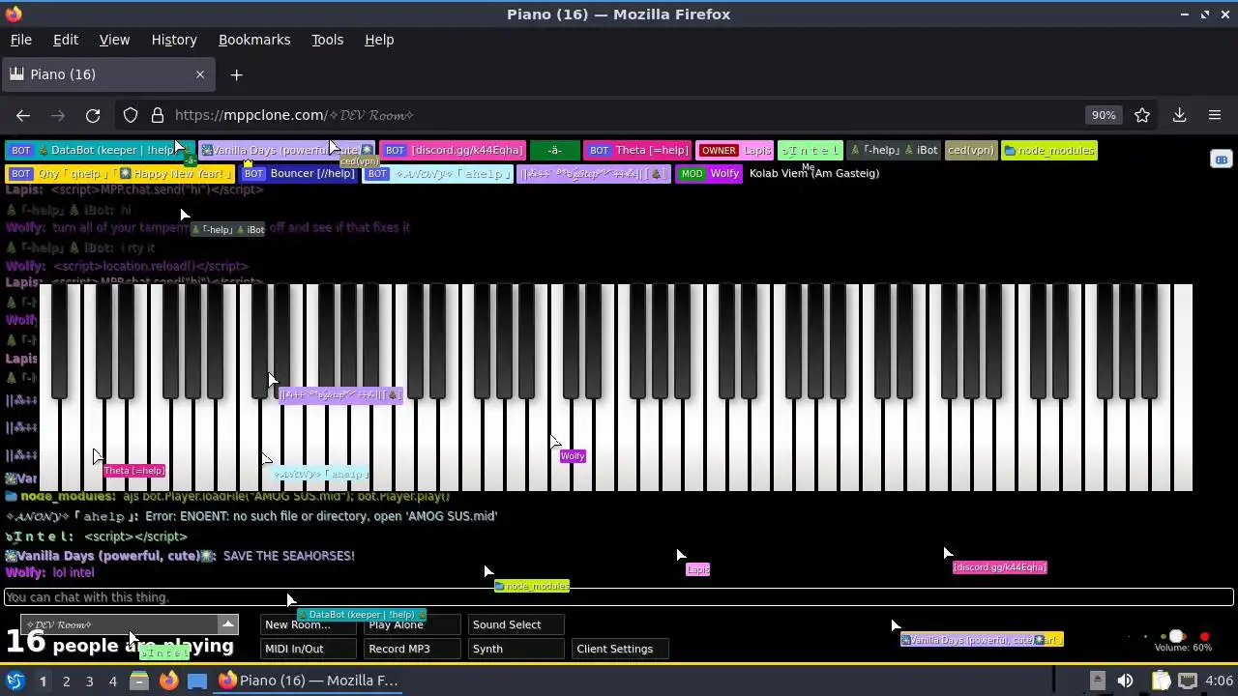The width and height of the screenshot is (1238, 696).
Task: Click the Bouncer [//help] bot tag
Action: (x=298, y=173)
